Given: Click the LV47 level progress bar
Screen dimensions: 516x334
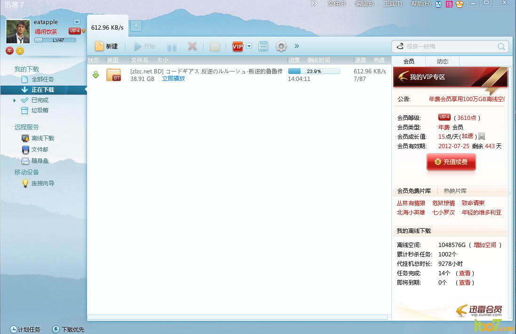Looking at the screenshot, I should [x=56, y=40].
